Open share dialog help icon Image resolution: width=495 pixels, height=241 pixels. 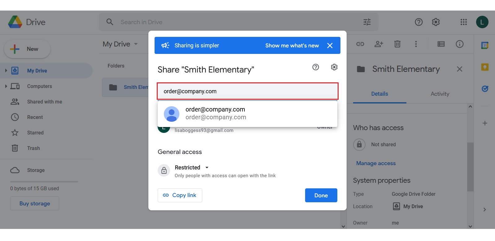tap(316, 67)
